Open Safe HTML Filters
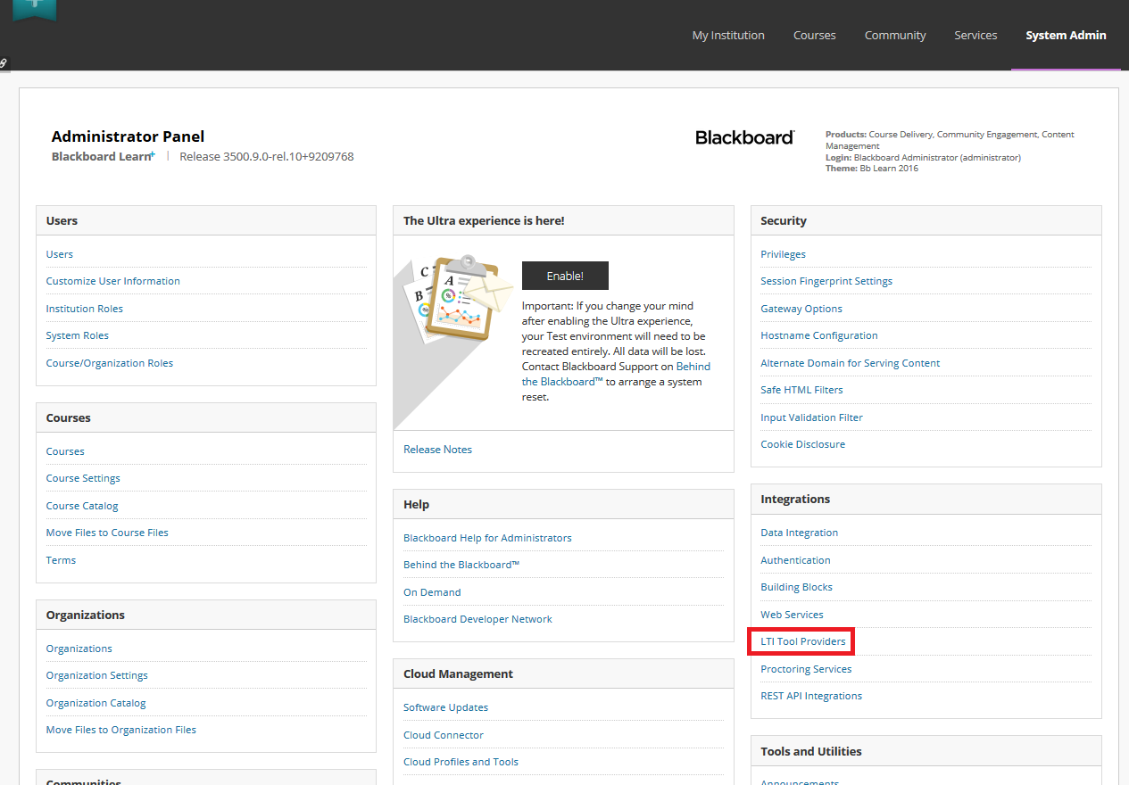The image size is (1129, 785). point(801,390)
